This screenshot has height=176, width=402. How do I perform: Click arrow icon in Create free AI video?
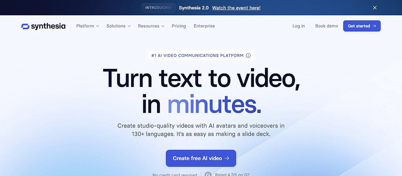point(227,158)
